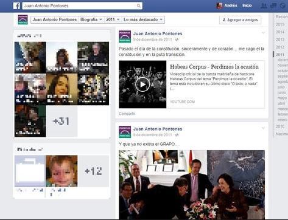Open Inicio home link
Image resolution: width=288 pixels, height=220 pixels.
click(x=247, y=5)
